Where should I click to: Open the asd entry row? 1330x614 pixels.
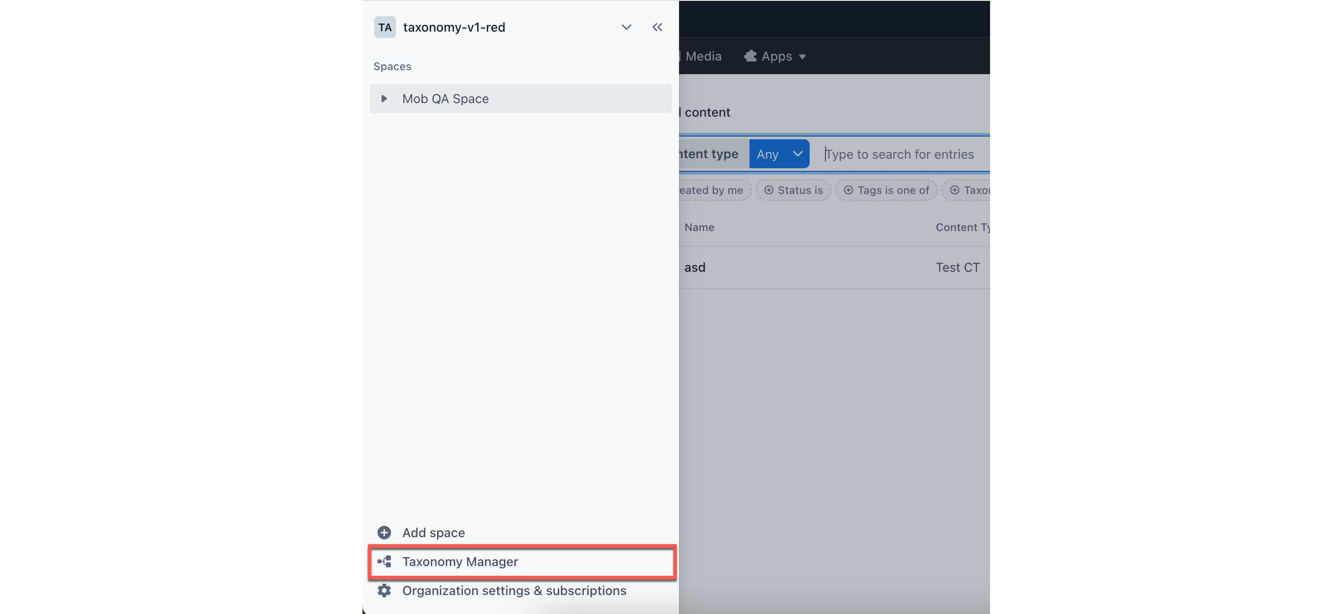coord(695,268)
